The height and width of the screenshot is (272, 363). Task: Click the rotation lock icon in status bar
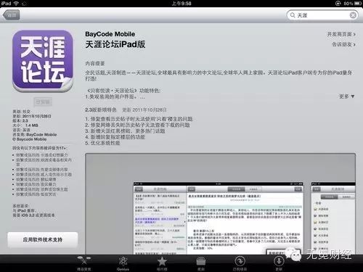(338, 4)
